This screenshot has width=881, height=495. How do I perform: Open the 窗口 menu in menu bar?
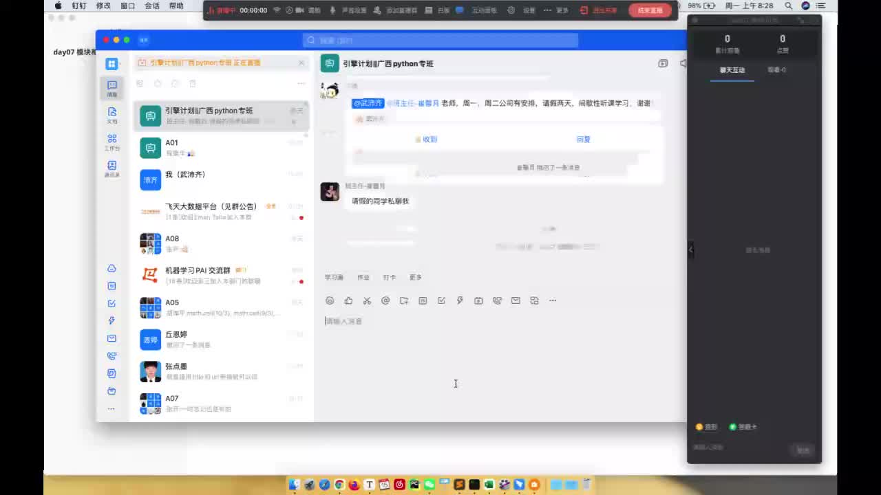127,5
